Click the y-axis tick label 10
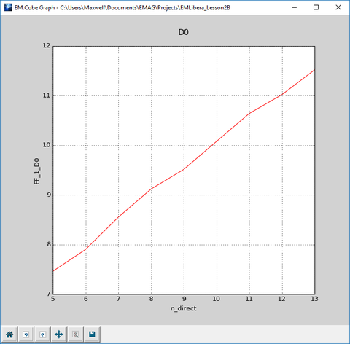Viewport: 350px width, 344px height. pos(47,145)
